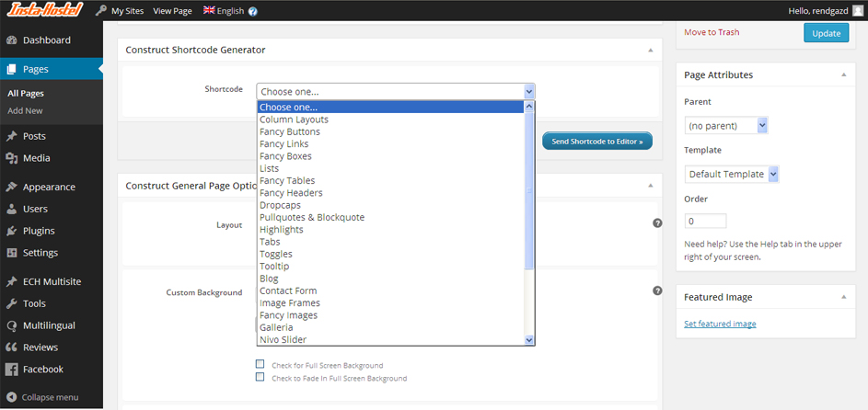Click the Plugins icon in sidebar
The image size is (868, 410).
tap(12, 231)
